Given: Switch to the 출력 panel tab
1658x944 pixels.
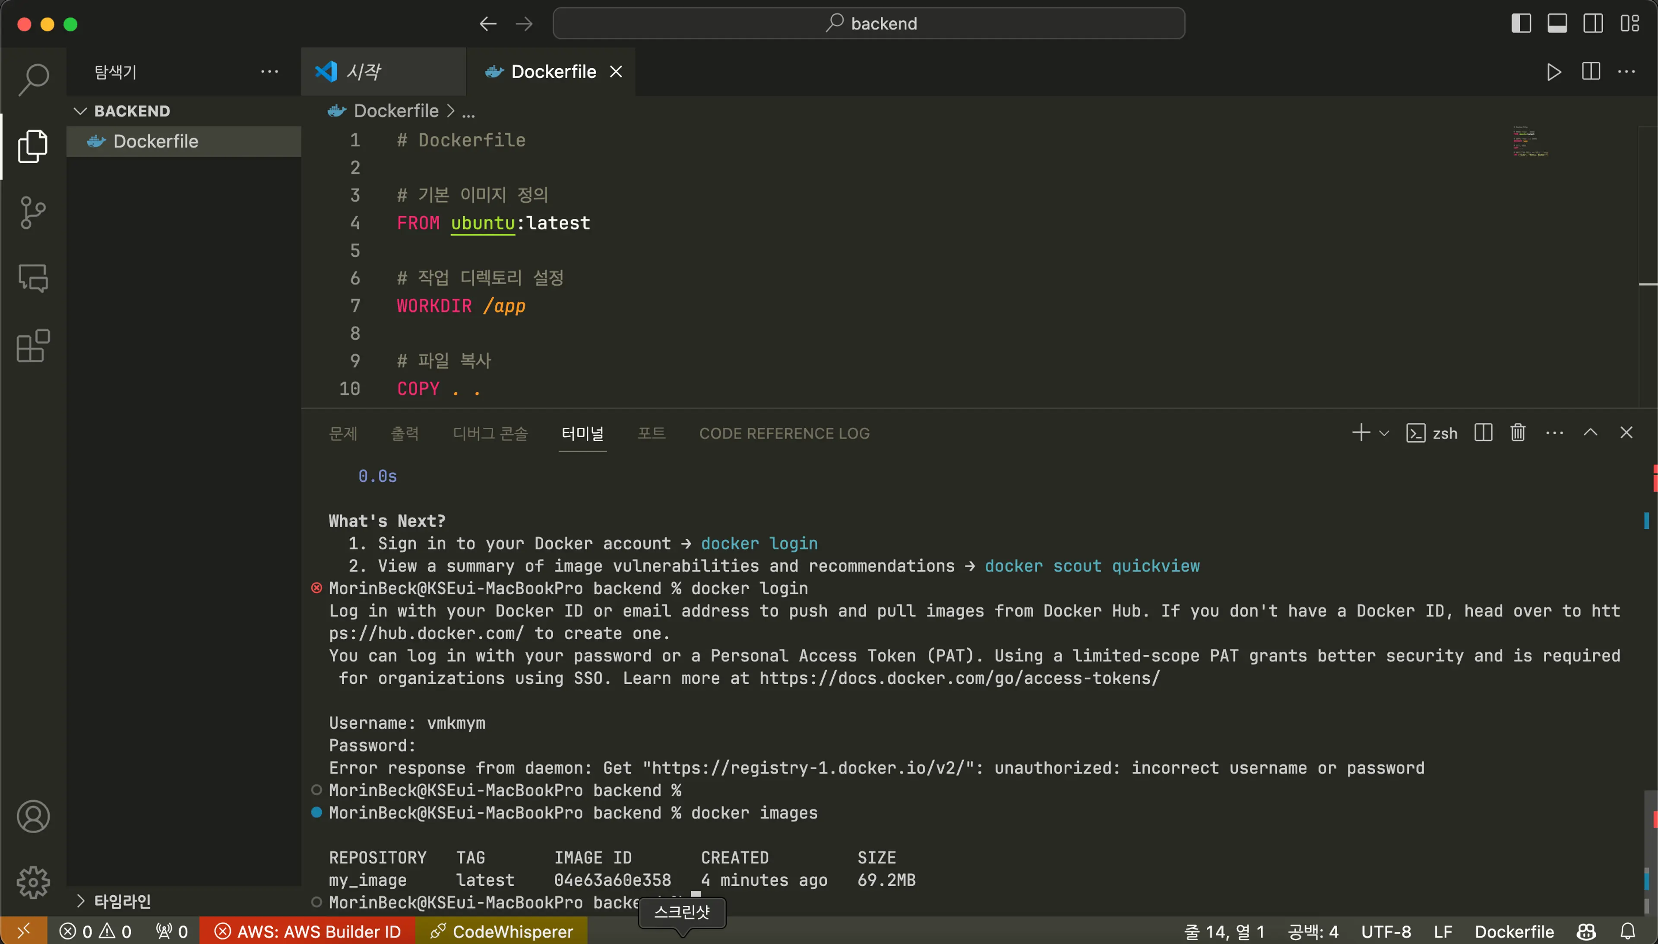Looking at the screenshot, I should pos(405,433).
